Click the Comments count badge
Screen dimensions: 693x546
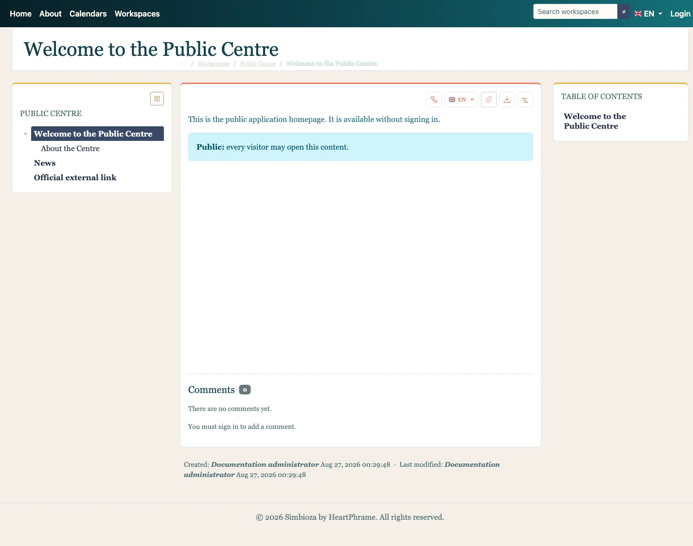[245, 390]
